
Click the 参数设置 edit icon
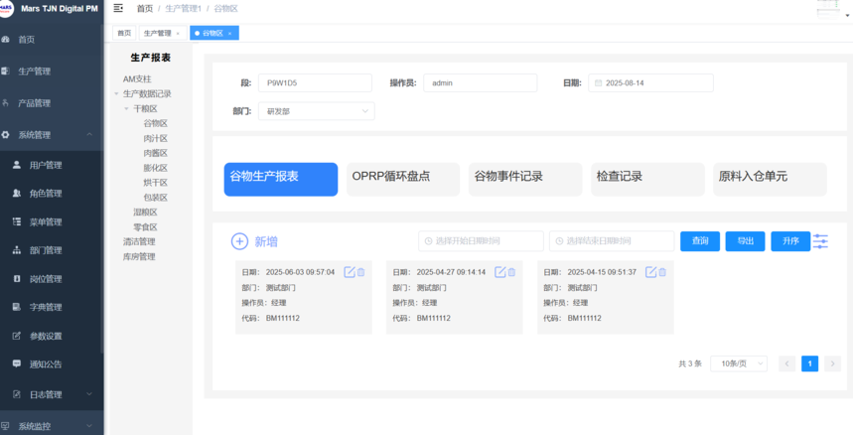[x=17, y=336]
